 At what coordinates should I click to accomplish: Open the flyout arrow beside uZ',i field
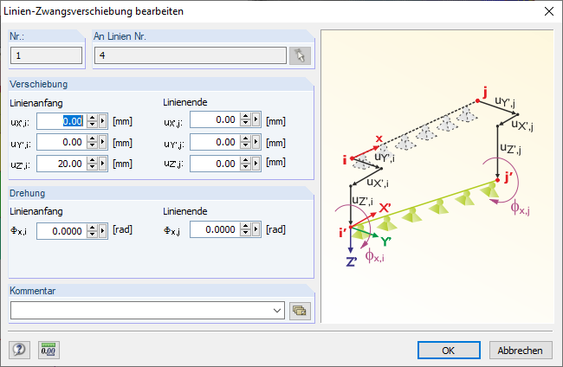pos(103,164)
